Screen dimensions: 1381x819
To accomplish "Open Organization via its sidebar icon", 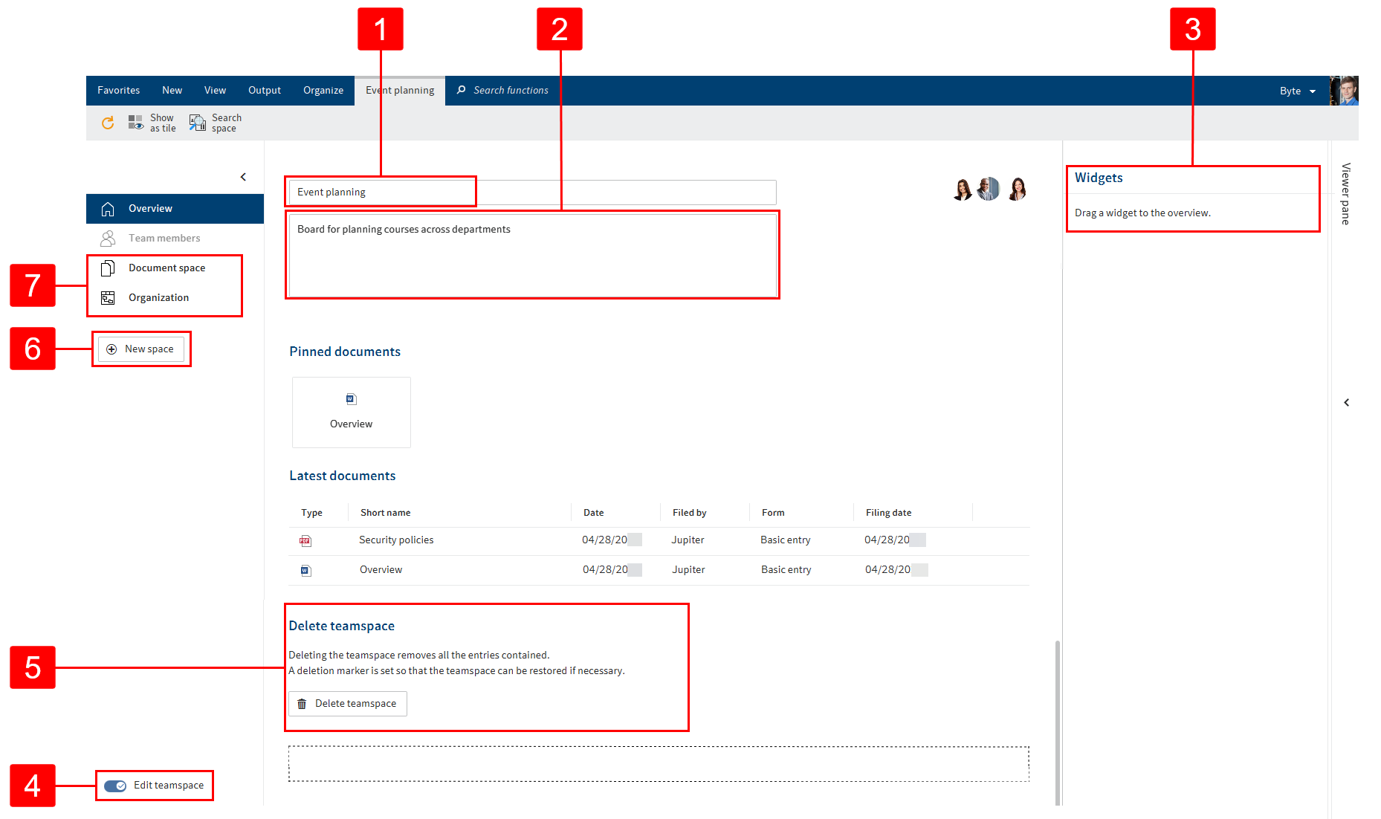I will tap(109, 297).
